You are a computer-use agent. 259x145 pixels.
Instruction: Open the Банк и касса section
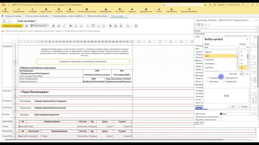point(46,10)
